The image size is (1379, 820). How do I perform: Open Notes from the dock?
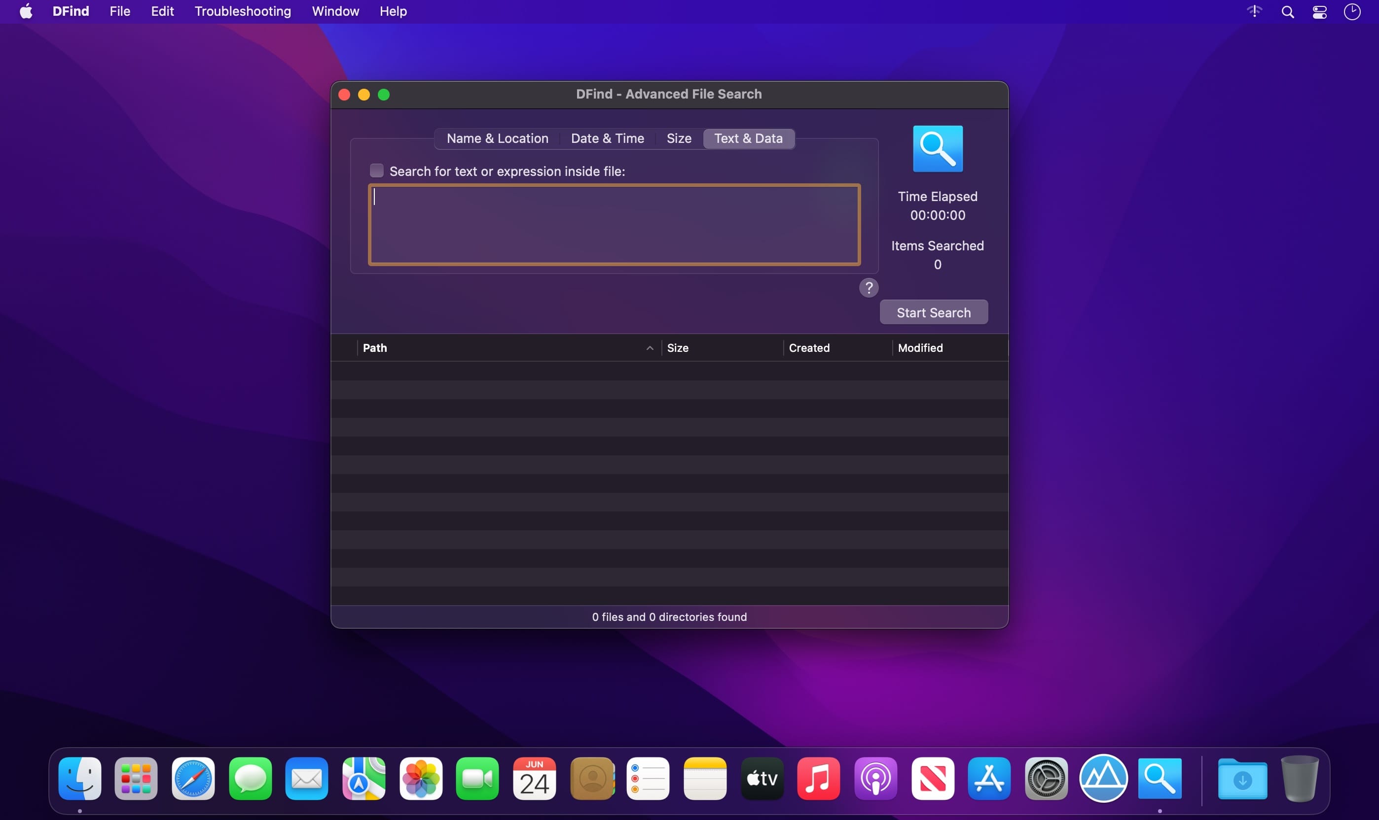(x=705, y=779)
